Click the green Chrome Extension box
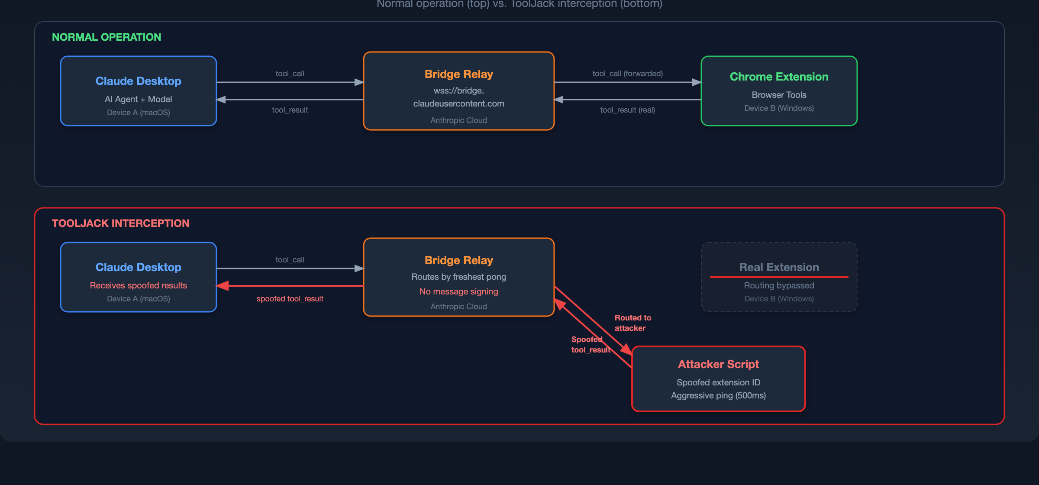The image size is (1039, 485). pos(779,91)
